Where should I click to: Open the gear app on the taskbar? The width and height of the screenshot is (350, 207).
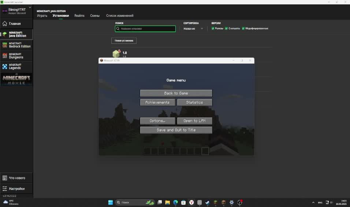click(x=232, y=202)
